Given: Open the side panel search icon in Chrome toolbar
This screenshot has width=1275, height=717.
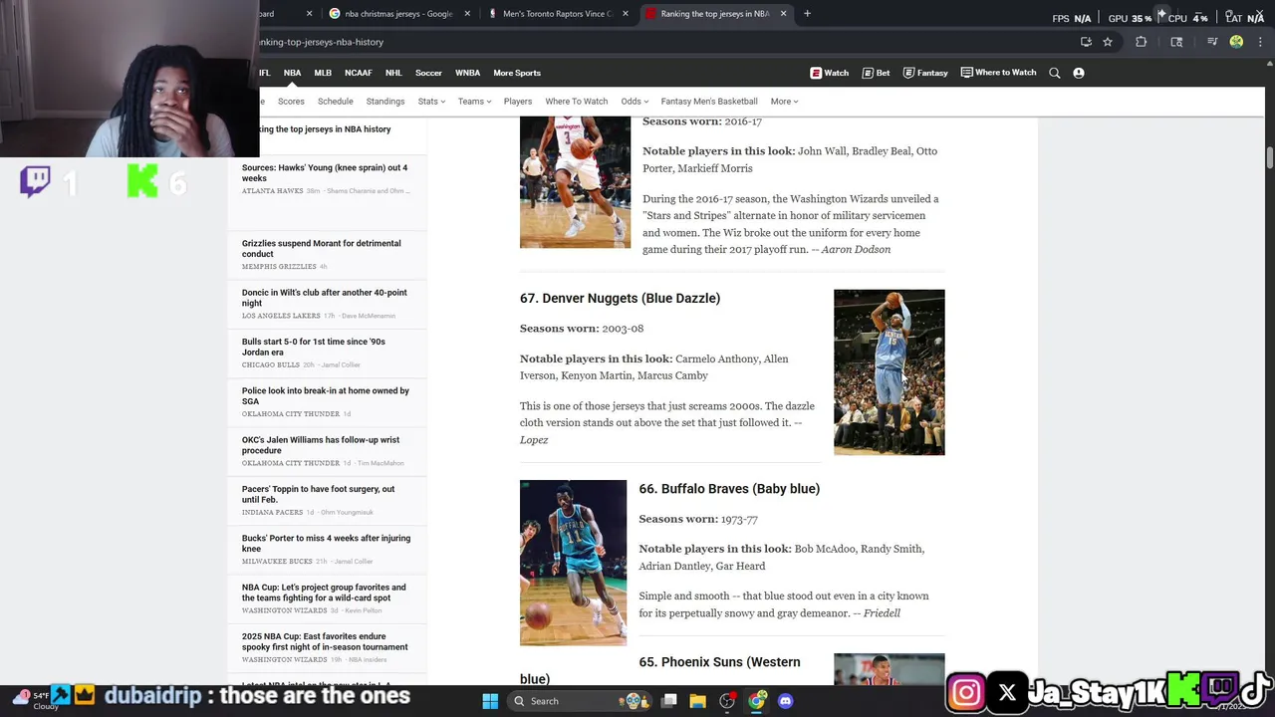Looking at the screenshot, I should click(1176, 42).
